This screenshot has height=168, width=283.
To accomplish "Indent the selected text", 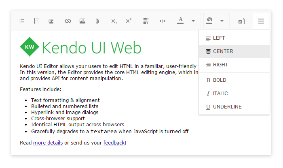I will (x=51, y=21).
